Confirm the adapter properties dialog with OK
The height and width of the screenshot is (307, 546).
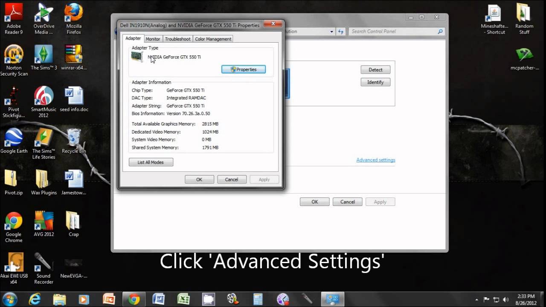coord(199,180)
